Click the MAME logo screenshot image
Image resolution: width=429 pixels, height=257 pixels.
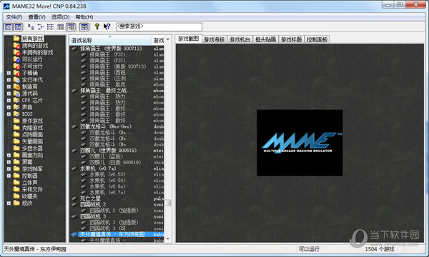coord(300,143)
